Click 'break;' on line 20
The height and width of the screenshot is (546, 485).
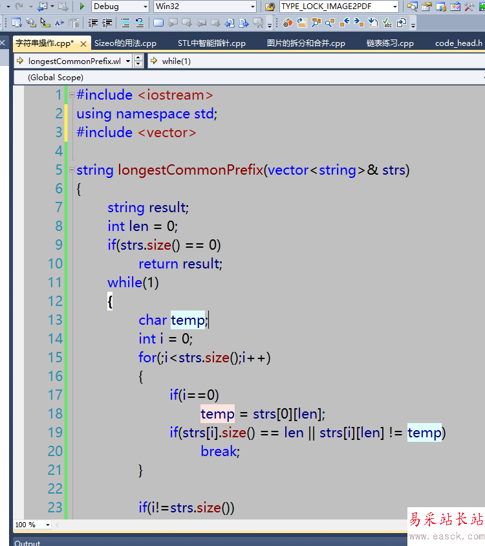coord(220,452)
